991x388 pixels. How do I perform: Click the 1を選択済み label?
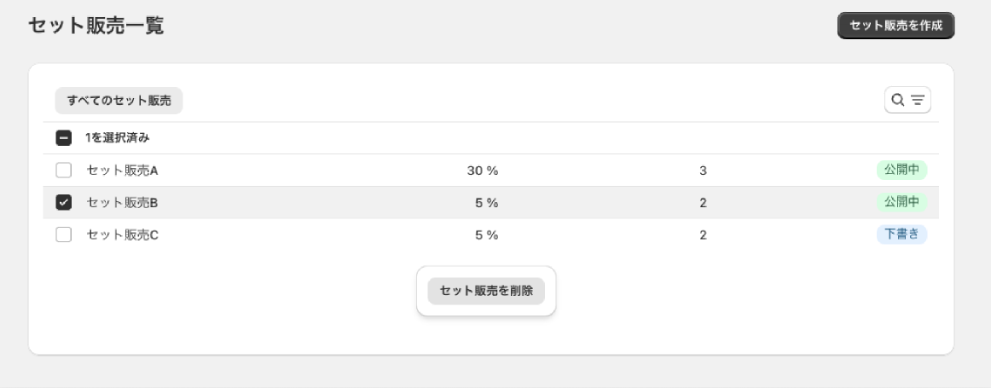118,138
